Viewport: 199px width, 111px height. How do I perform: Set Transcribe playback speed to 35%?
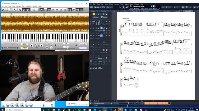click(49, 10)
